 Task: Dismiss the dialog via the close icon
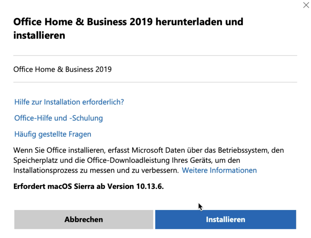[306, 5]
